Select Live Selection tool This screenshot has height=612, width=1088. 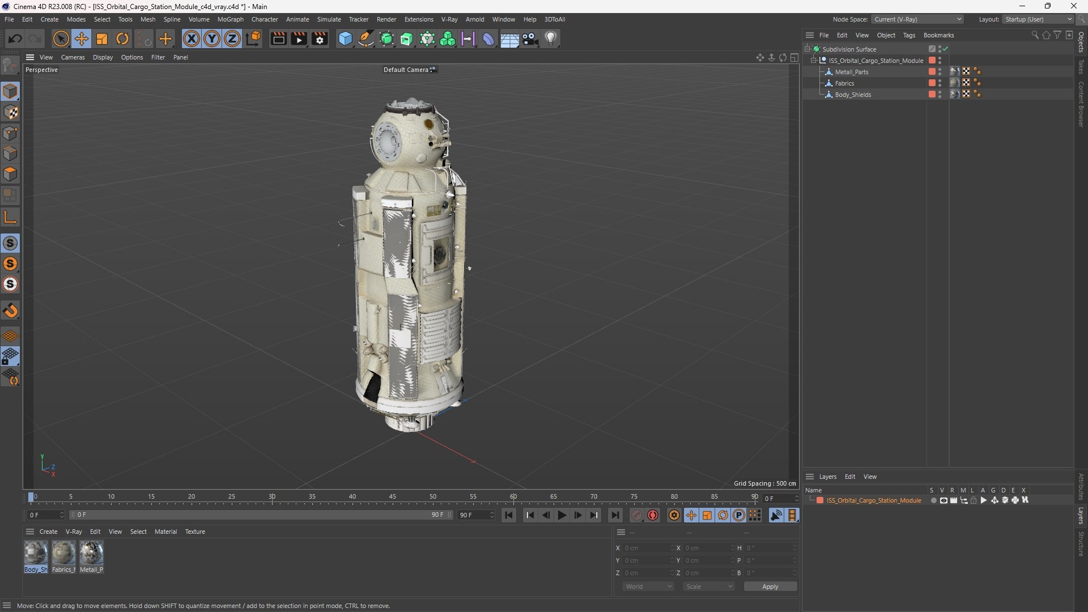pos(61,39)
